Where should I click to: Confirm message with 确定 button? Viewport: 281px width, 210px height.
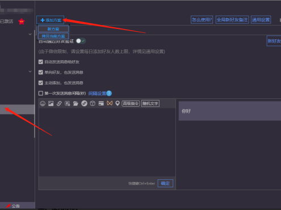click(x=165, y=183)
